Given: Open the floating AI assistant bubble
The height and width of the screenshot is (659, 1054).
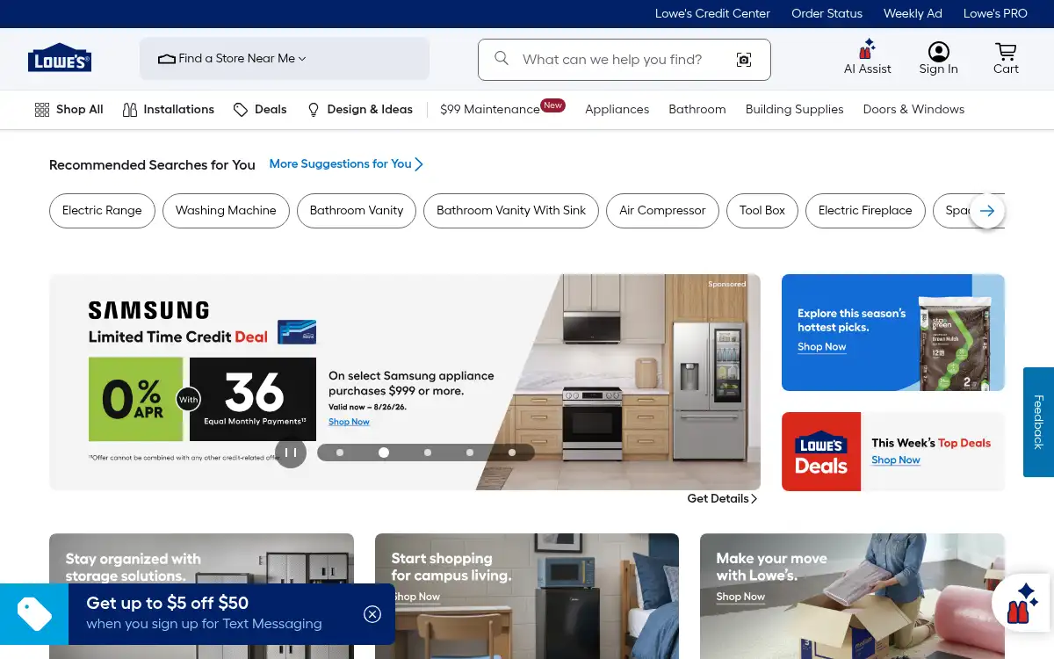Looking at the screenshot, I should pos(1021,604).
